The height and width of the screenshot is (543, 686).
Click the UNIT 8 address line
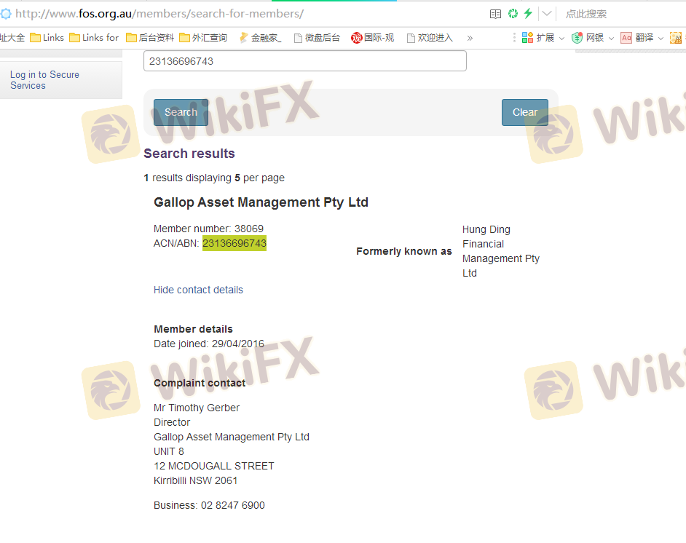tap(169, 451)
